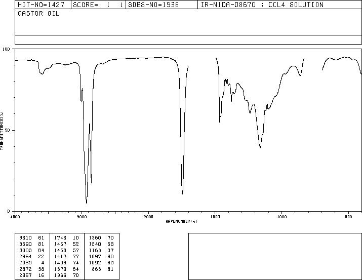Click the O-H band near 3610
This screenshot has width=362, height=280.
coord(42,73)
